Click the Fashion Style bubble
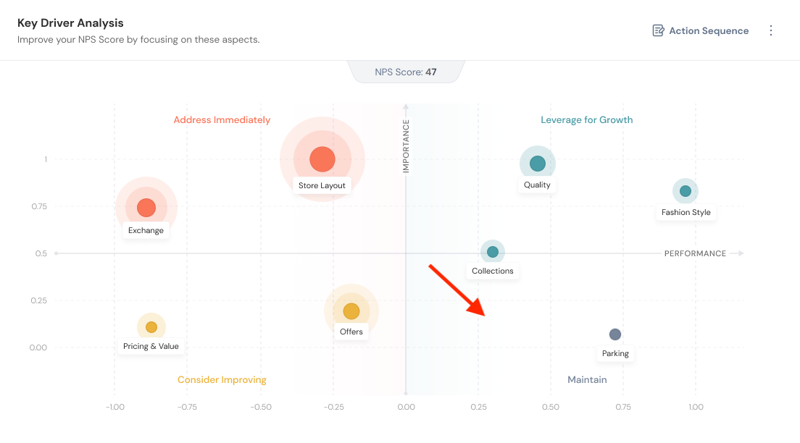 tap(686, 191)
